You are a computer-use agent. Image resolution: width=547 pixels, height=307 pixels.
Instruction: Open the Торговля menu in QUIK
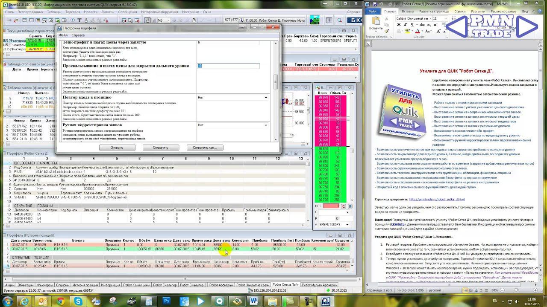pyautogui.click(x=72, y=12)
